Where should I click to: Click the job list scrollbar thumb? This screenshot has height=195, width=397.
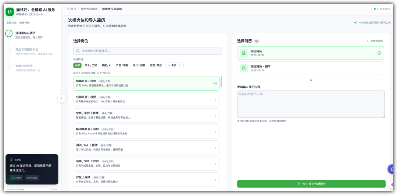(x=221, y=82)
